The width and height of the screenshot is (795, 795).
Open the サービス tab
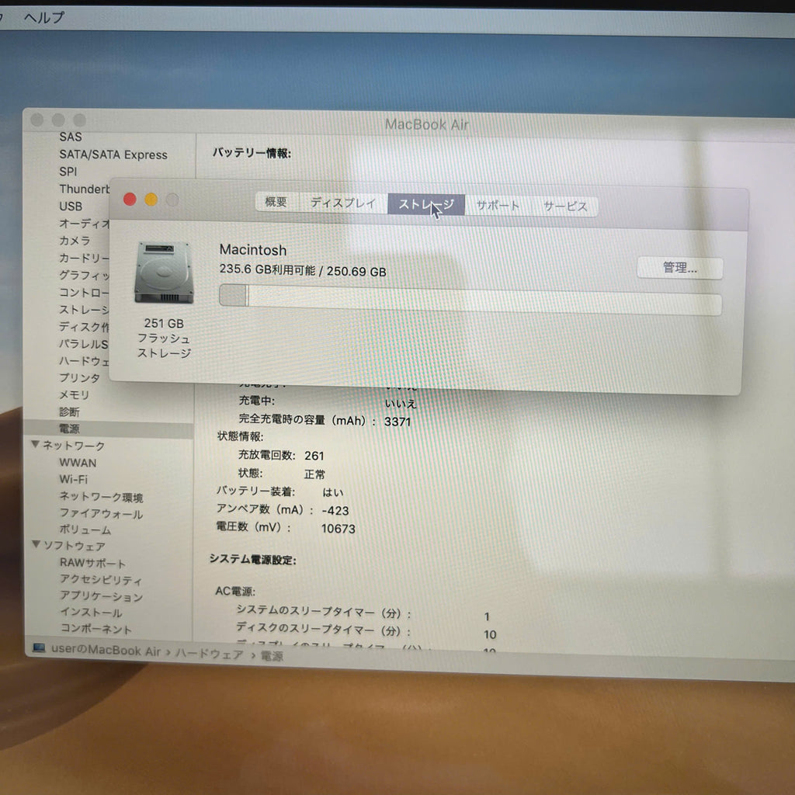click(x=565, y=207)
